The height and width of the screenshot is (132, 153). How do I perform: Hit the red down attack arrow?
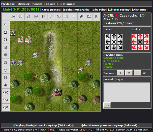pos(140,47)
